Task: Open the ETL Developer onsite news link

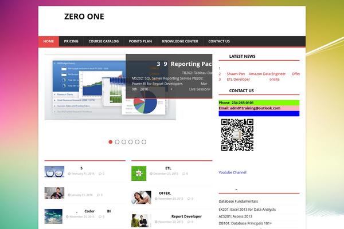Action: coord(253,80)
